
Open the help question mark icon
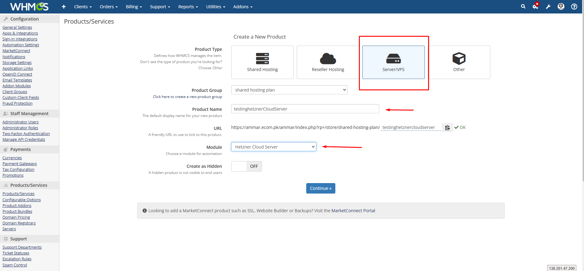pyautogui.click(x=574, y=7)
